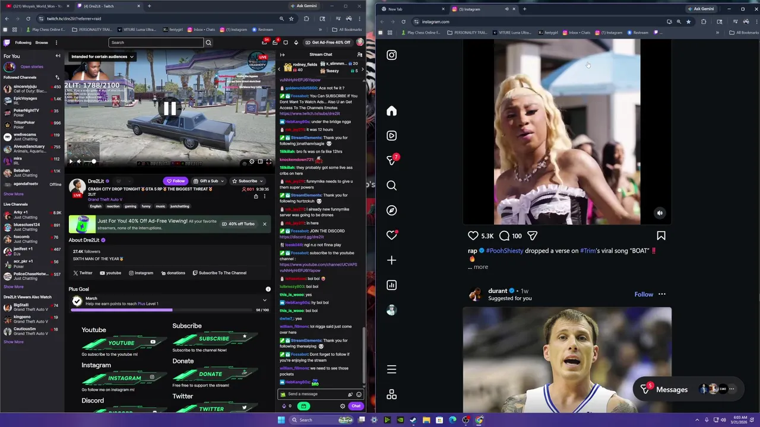The image size is (760, 427).
Task: Open Instagram Reels from the sidebar
Action: 391,136
